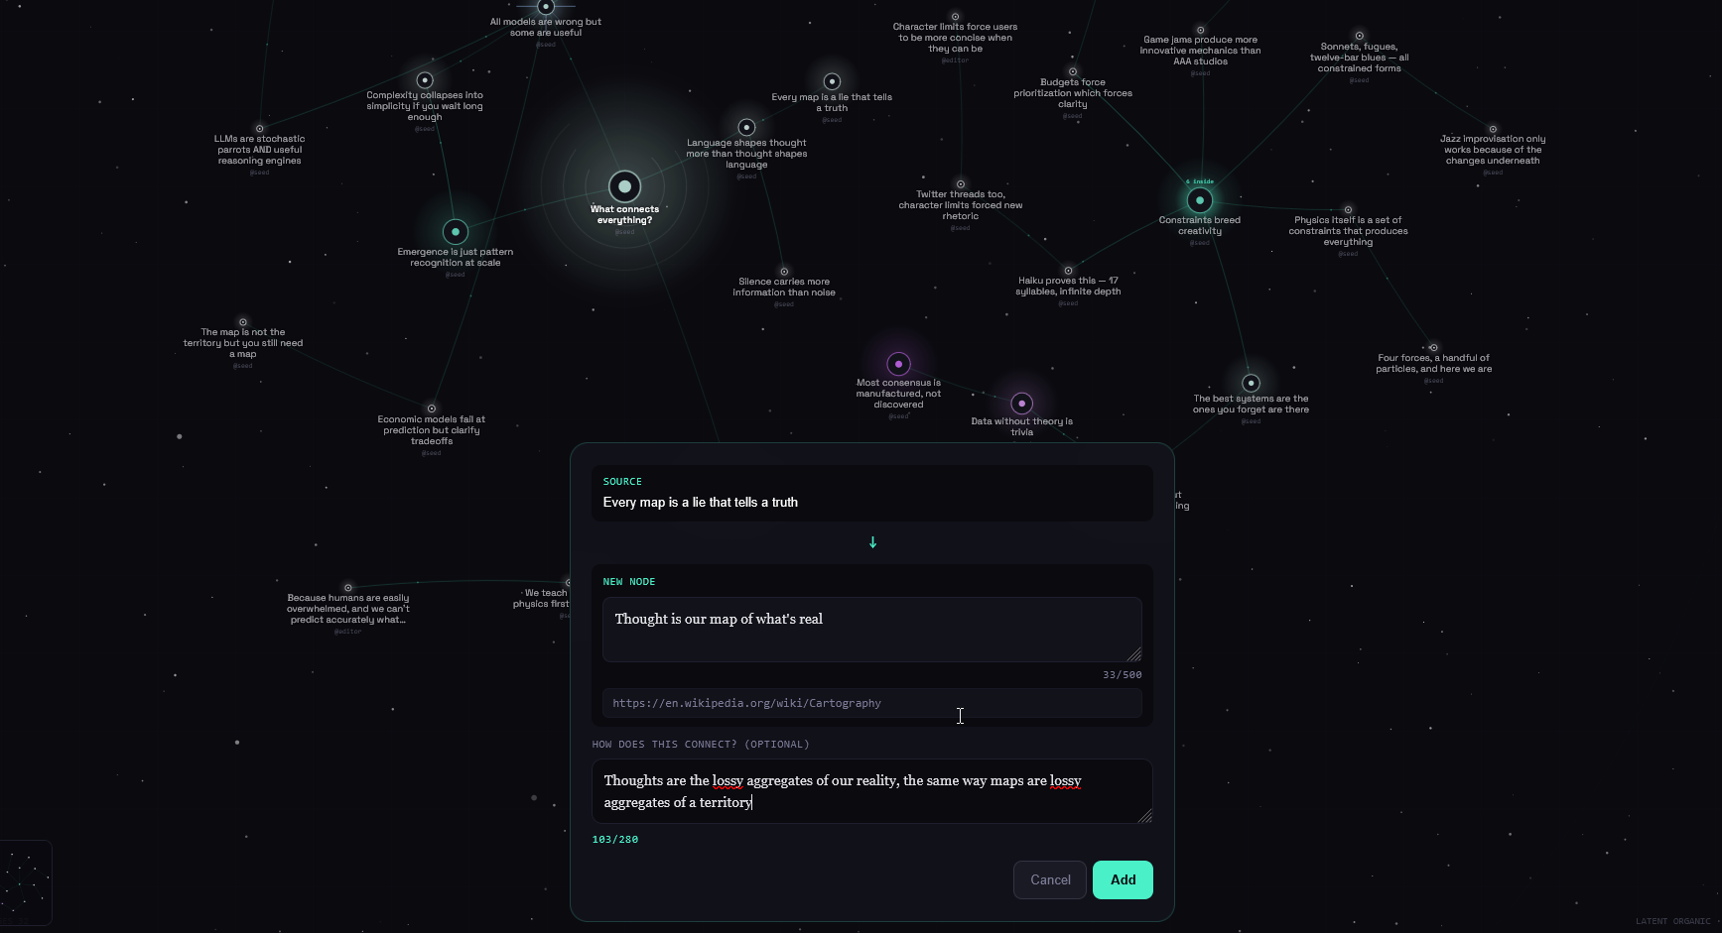This screenshot has width=1722, height=933.
Task: Open the minimap thumbnail in corner
Action: pos(26,882)
